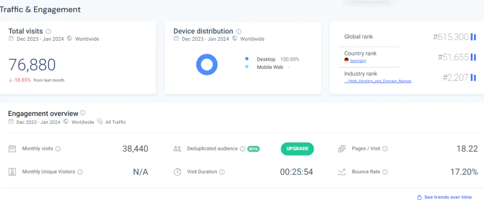Click info icon beside Monthly visits
The width and height of the screenshot is (484, 204).
58,149
